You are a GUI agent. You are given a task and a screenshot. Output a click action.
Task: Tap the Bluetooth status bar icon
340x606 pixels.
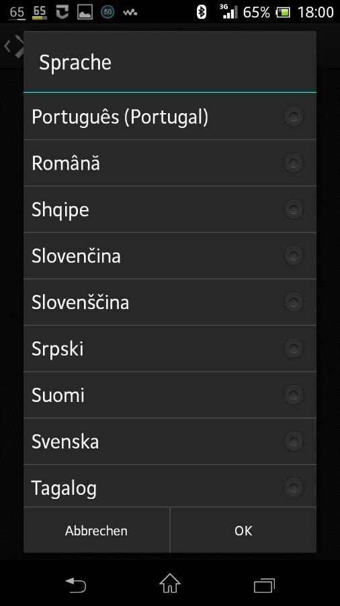pyautogui.click(x=201, y=12)
